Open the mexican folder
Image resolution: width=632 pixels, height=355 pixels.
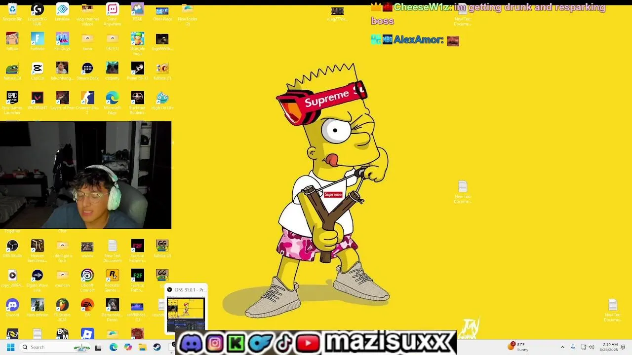click(62, 278)
